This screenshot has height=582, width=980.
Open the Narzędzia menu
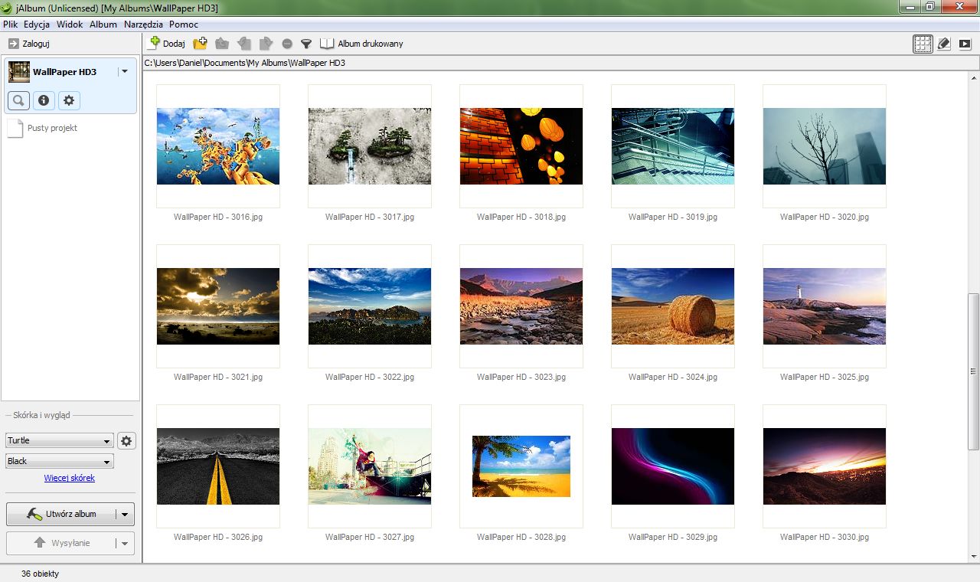click(x=143, y=25)
